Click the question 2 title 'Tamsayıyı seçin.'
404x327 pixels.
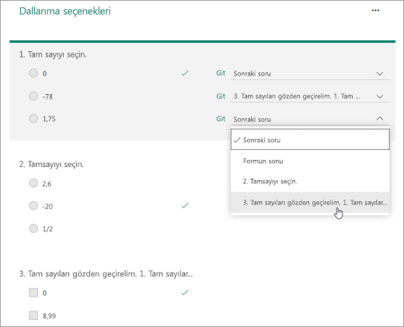pyautogui.click(x=56, y=165)
